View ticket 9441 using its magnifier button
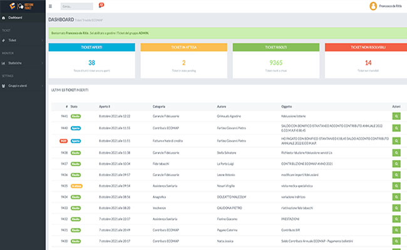This screenshot has width=407, height=250. (396, 116)
